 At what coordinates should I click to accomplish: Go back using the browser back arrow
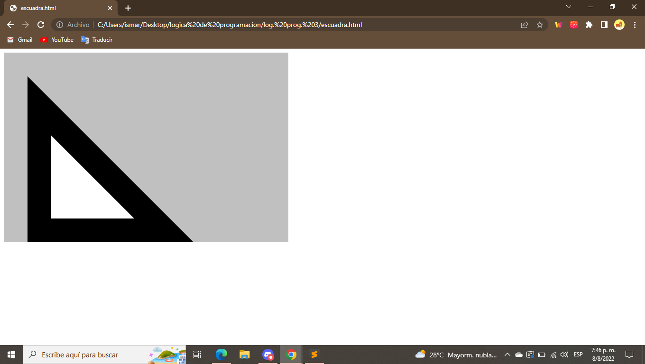click(10, 25)
